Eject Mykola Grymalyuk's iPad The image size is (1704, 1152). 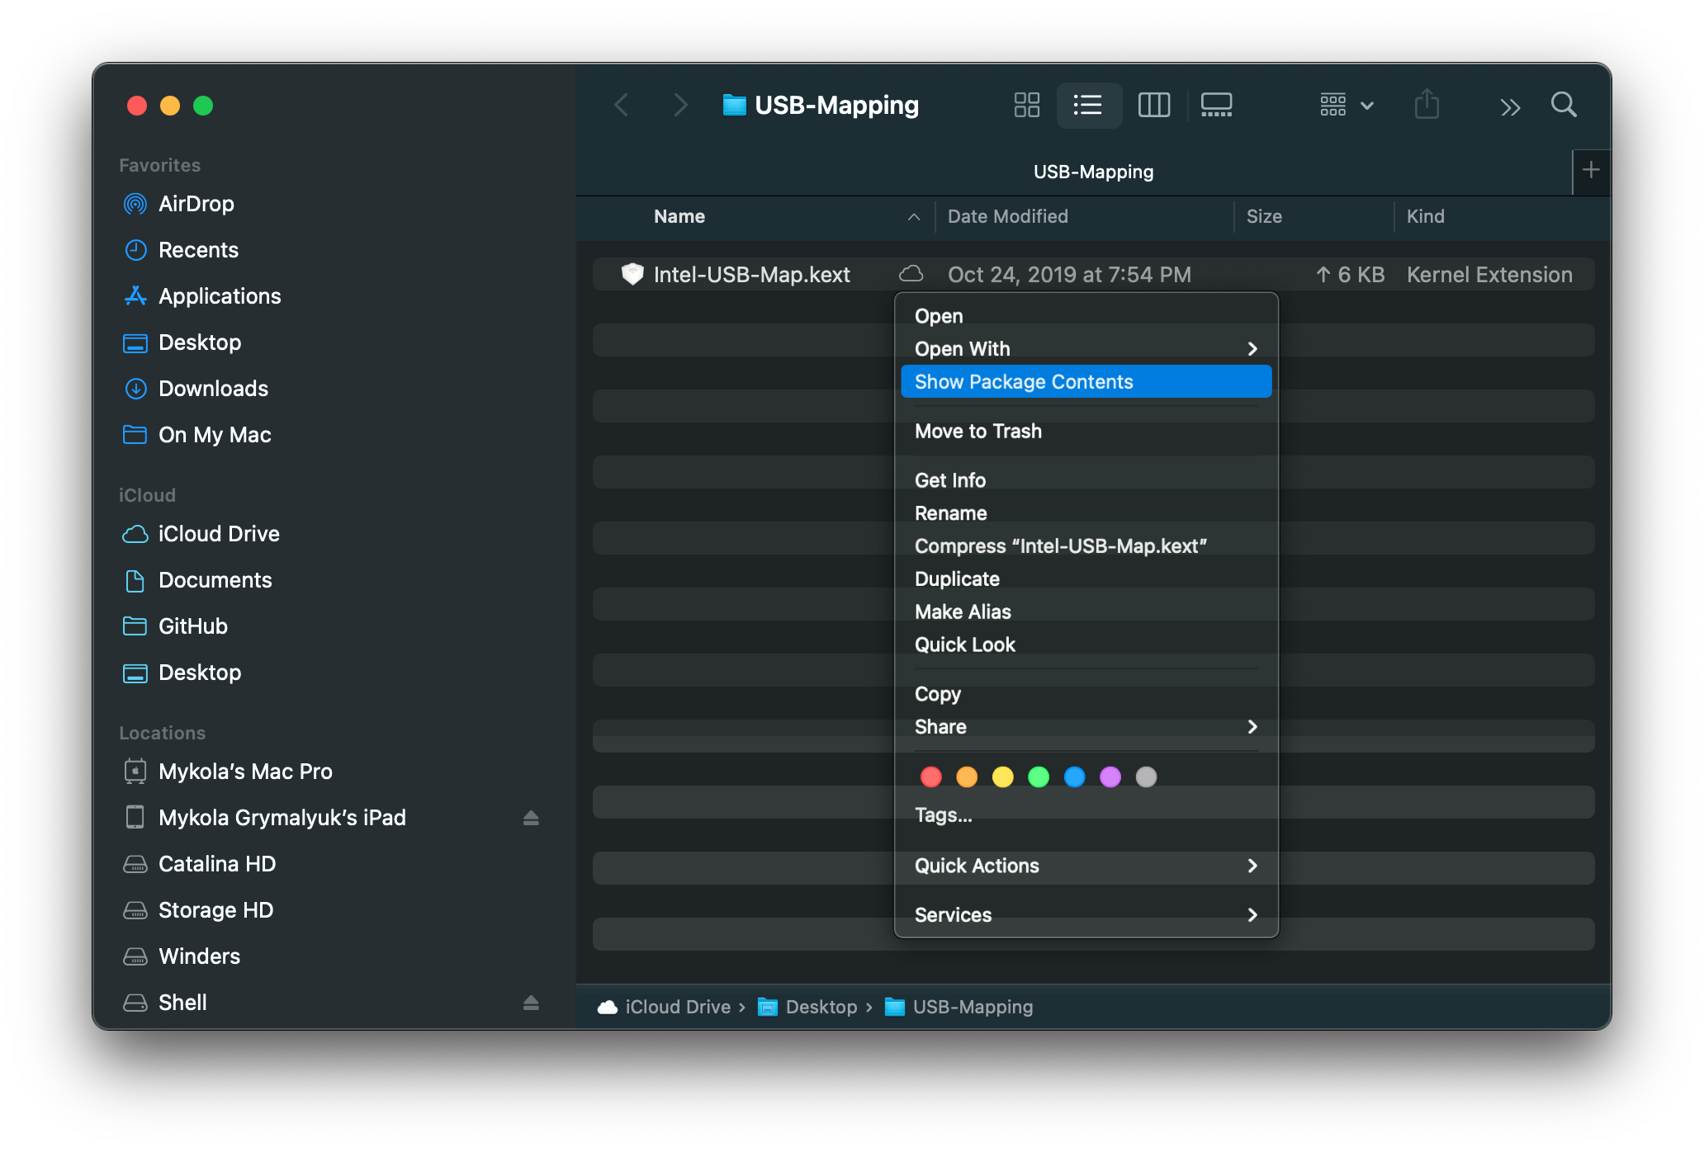[x=531, y=818]
